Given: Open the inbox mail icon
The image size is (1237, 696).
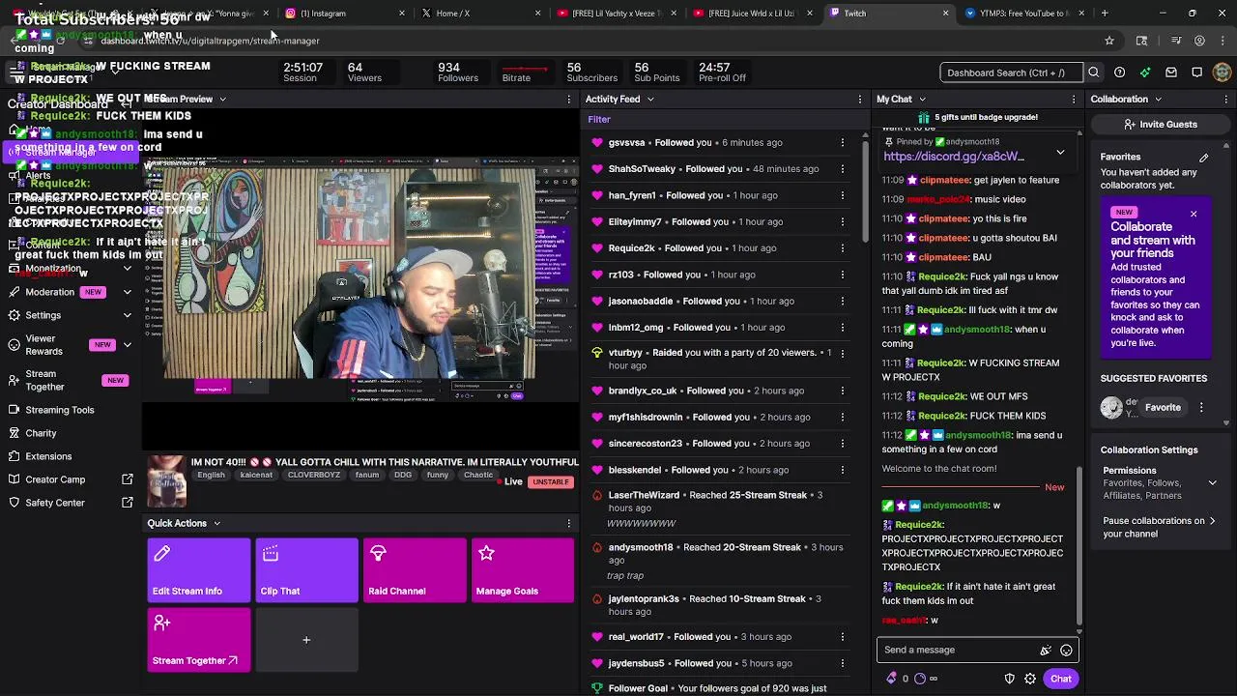Looking at the screenshot, I should [1171, 72].
